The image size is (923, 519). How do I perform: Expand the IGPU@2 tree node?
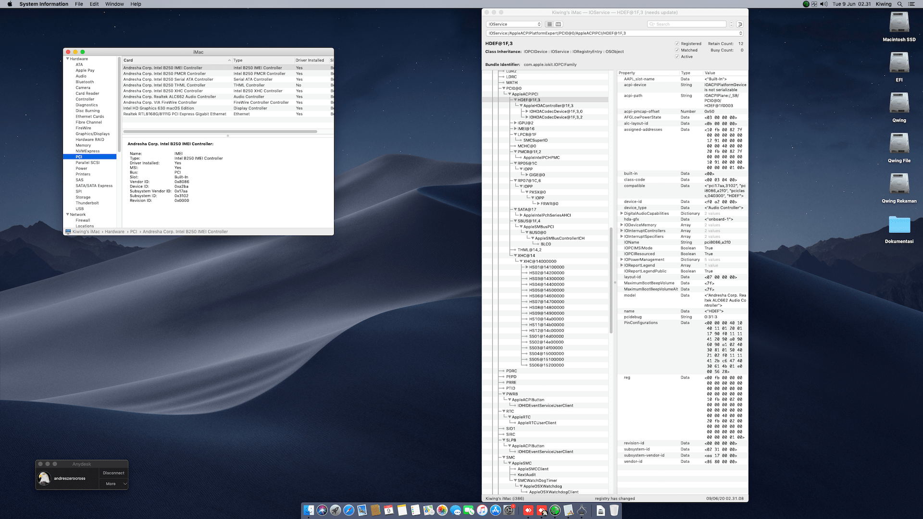click(x=516, y=123)
